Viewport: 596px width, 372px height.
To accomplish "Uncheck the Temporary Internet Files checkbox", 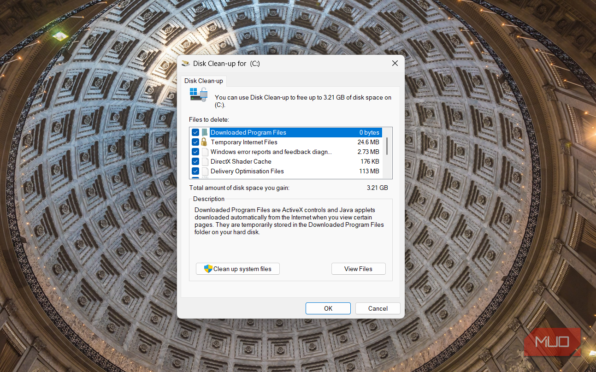I will pyautogui.click(x=195, y=142).
